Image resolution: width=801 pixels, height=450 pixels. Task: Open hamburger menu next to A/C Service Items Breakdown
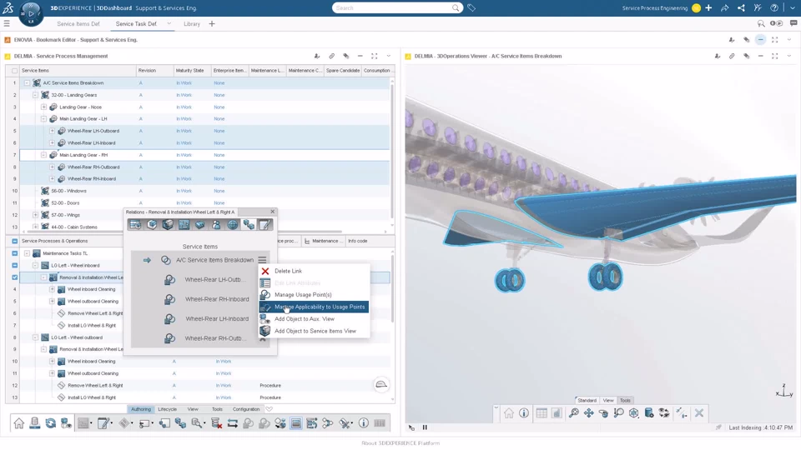click(x=262, y=260)
